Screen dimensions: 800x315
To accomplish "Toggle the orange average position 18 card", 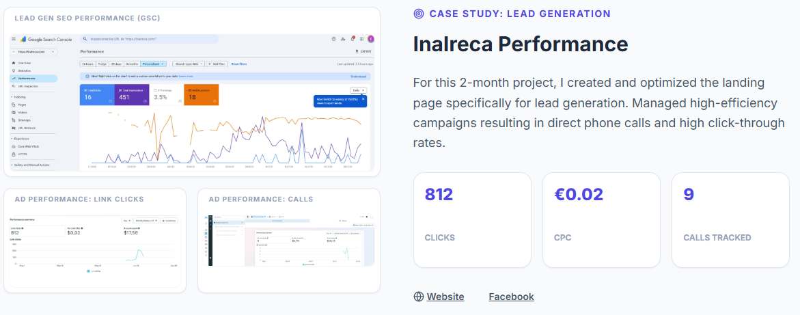I will click(x=201, y=94).
